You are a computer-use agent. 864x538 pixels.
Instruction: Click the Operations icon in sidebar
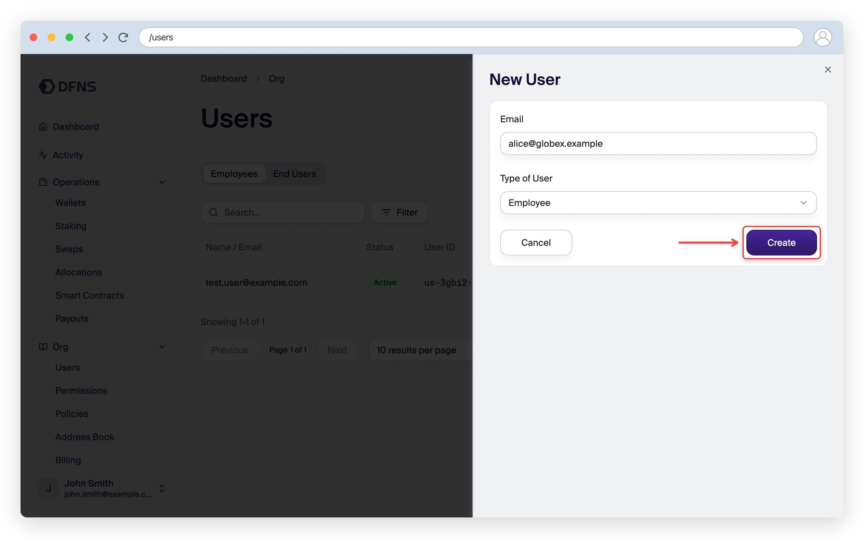[x=43, y=182]
